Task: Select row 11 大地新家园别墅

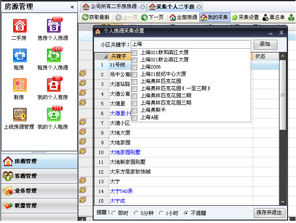Action: pyautogui.click(x=127, y=162)
